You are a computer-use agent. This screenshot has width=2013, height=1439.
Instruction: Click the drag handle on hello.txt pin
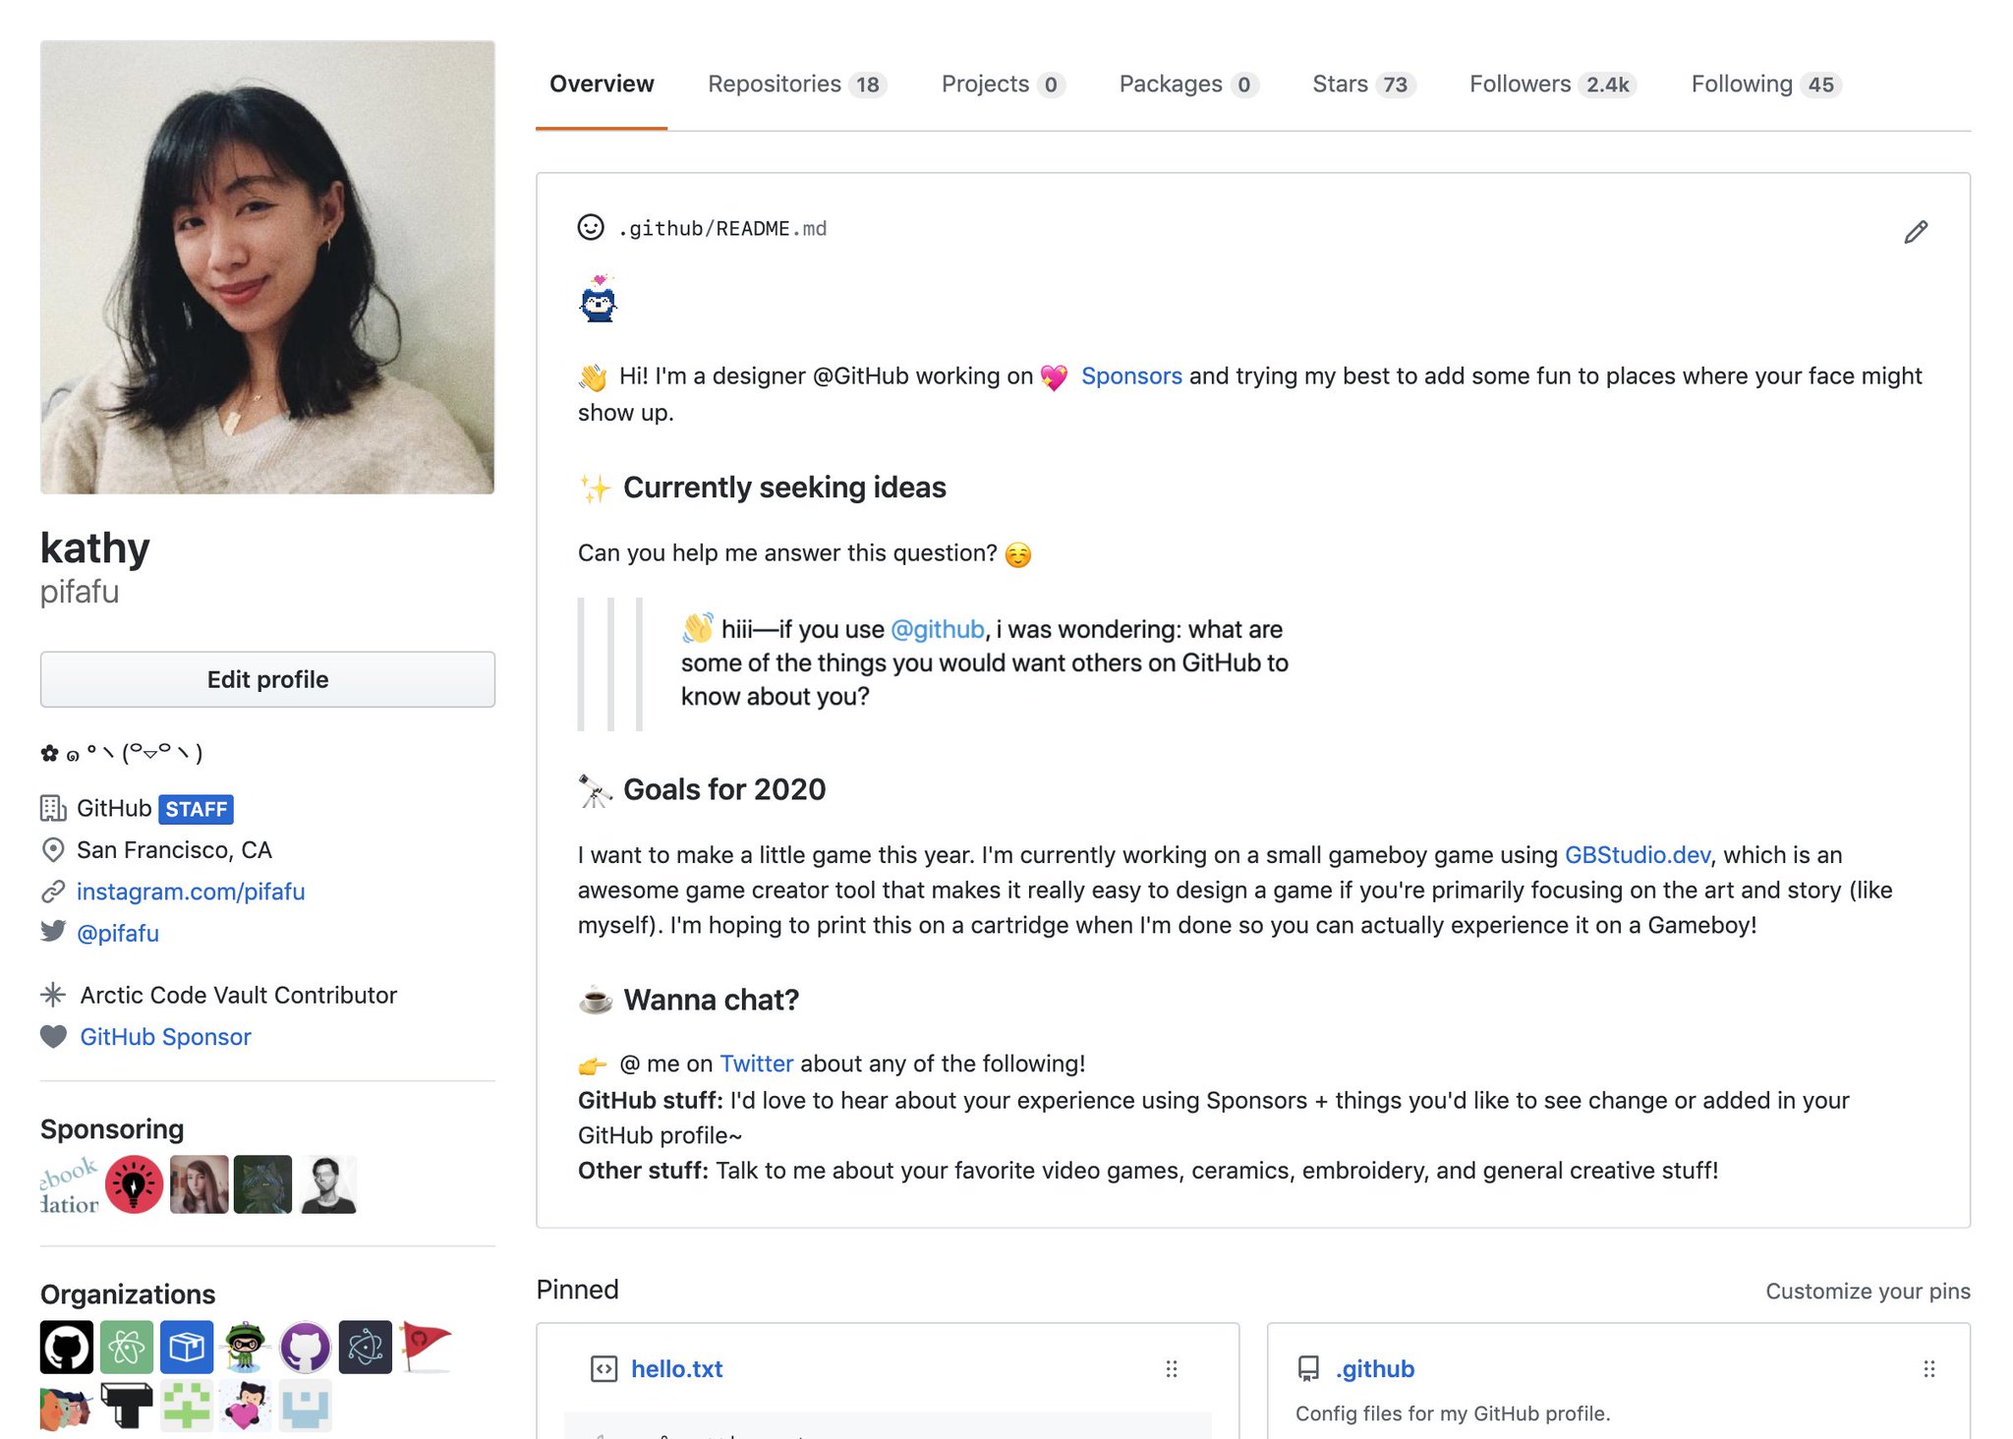coord(1171,1368)
